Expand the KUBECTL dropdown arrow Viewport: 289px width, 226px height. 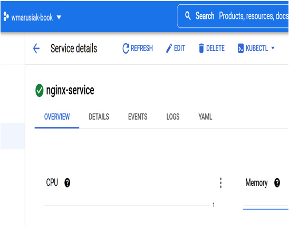coord(273,48)
